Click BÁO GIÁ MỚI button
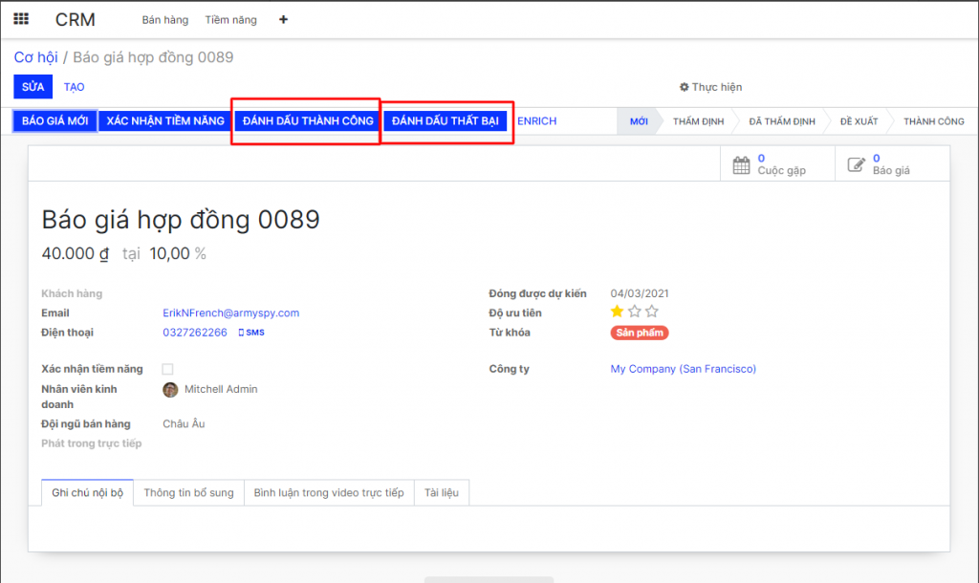The width and height of the screenshot is (979, 583). point(54,121)
